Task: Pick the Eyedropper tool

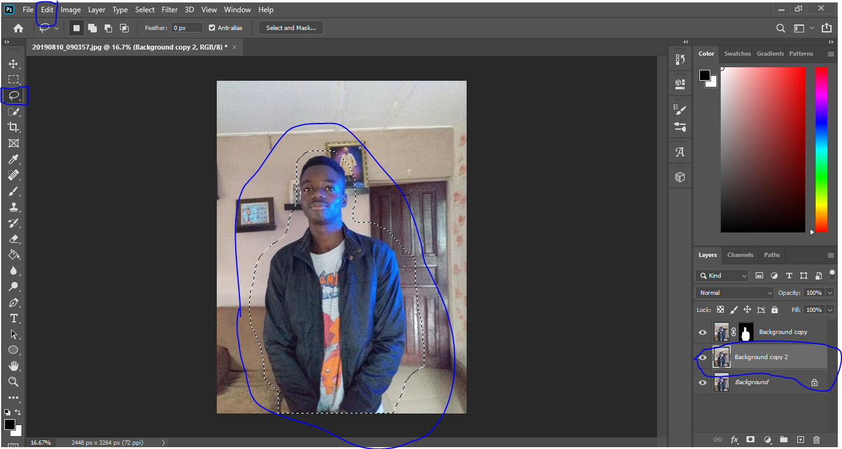Action: tap(13, 159)
